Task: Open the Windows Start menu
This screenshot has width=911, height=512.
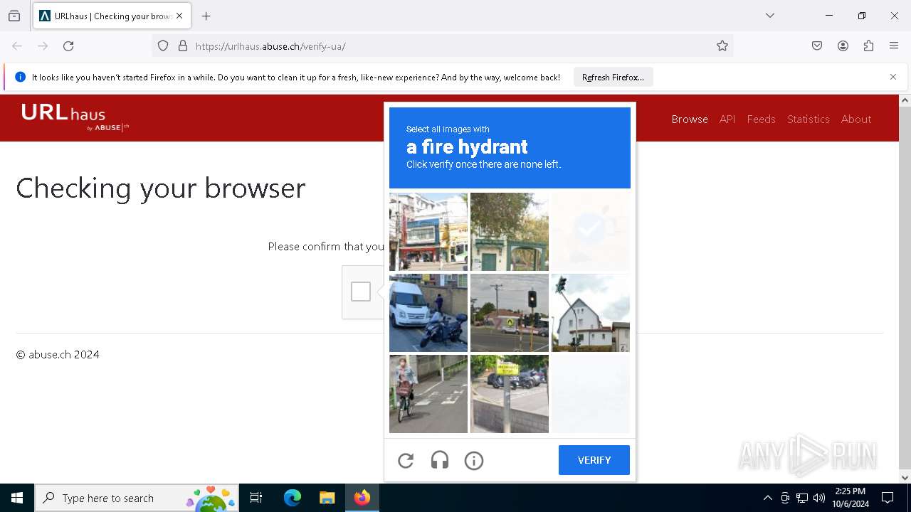Action: [x=17, y=498]
